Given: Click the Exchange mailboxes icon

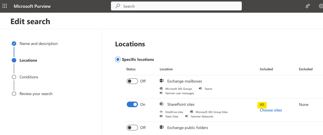Looking at the screenshot, I should [x=162, y=81].
